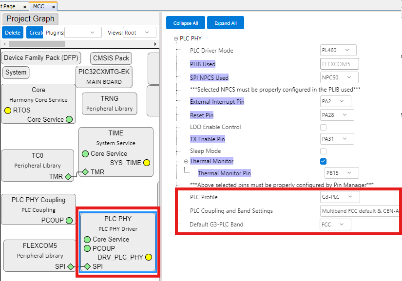Click yellow SYS TIME circle on TIME block
Viewport: 402px width, 281px height.
146,163
